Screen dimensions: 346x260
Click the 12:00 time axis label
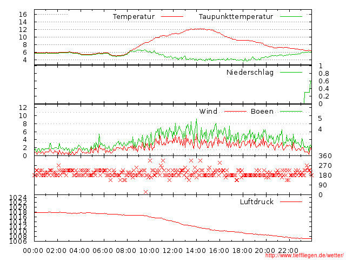click(172, 251)
